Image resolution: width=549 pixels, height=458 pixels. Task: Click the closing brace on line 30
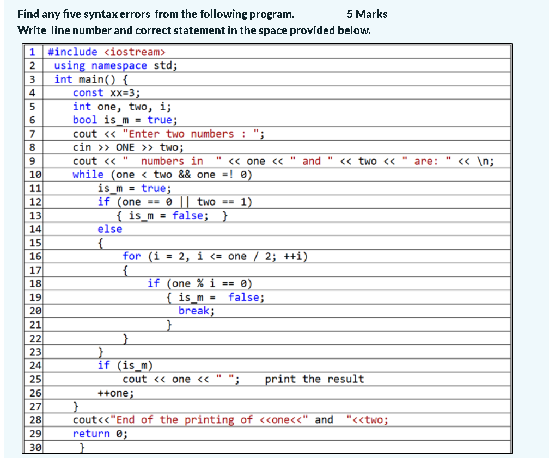(81, 447)
